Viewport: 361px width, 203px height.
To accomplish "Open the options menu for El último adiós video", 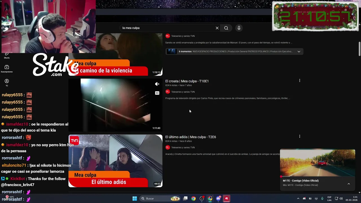I will click(x=300, y=136).
